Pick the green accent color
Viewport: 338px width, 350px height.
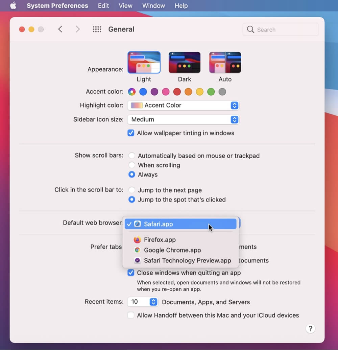coord(211,91)
